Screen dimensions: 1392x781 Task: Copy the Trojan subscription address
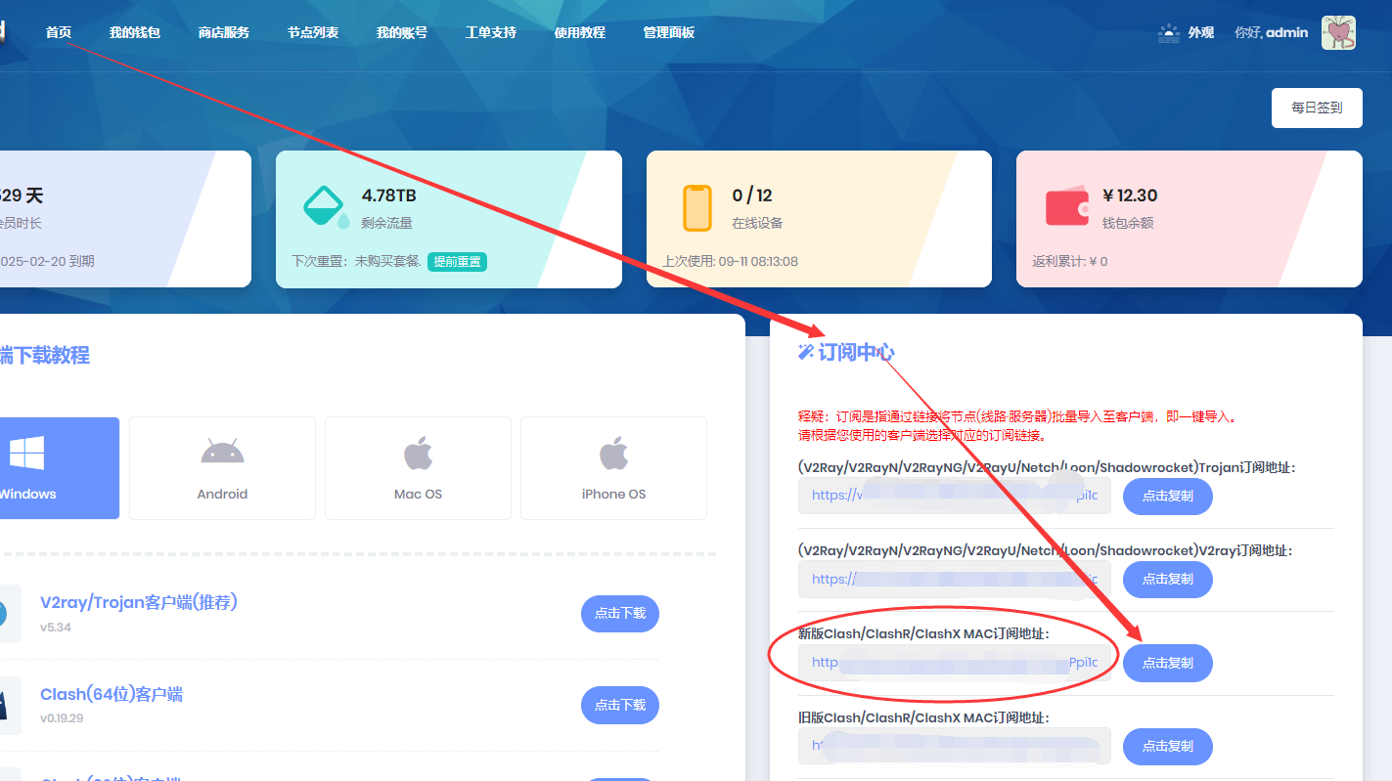pyautogui.click(x=1168, y=496)
